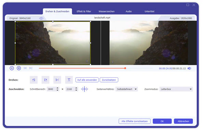Click the Ausgabe: 1920x1080 label
Image resolution: width=205 pixels, height=130 pixels.
point(181,18)
